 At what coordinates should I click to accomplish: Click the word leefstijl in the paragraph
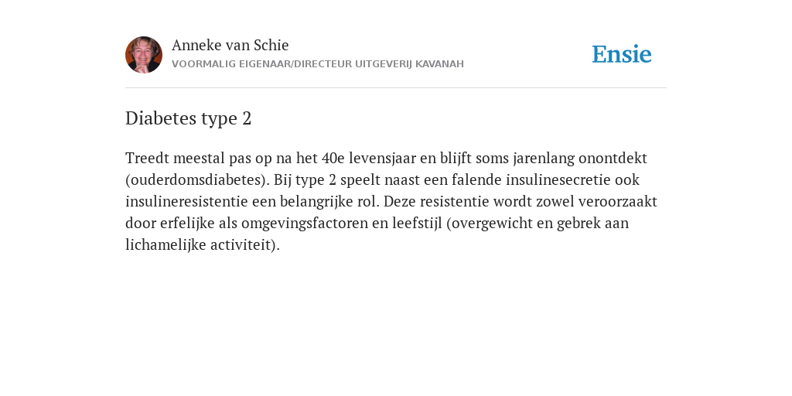click(x=417, y=224)
